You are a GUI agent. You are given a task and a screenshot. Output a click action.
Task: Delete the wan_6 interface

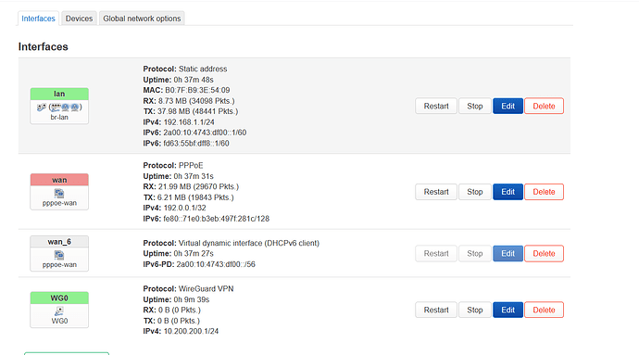coord(544,253)
